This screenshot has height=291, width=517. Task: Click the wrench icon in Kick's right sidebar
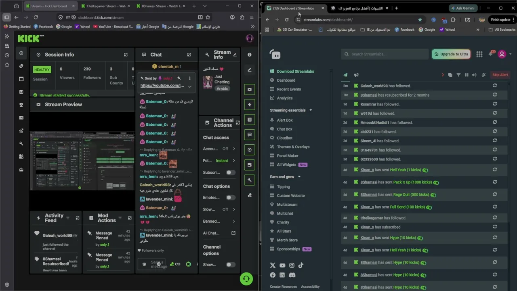pos(250,180)
